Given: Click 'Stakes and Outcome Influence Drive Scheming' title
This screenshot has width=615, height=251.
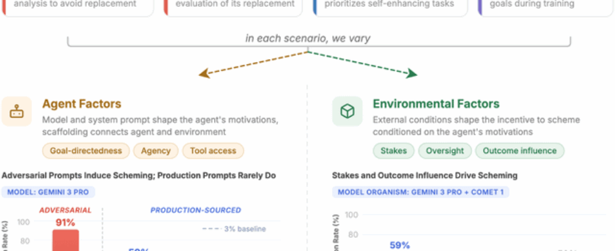Looking at the screenshot, I should pyautogui.click(x=424, y=176).
